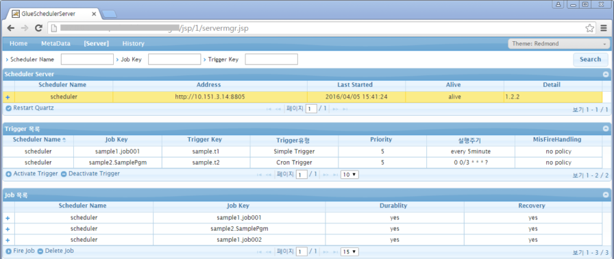Open the trigger rows-per-page dropdown

tap(349, 175)
